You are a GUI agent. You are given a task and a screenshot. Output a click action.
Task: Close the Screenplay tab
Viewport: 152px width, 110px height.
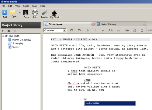(93, 24)
